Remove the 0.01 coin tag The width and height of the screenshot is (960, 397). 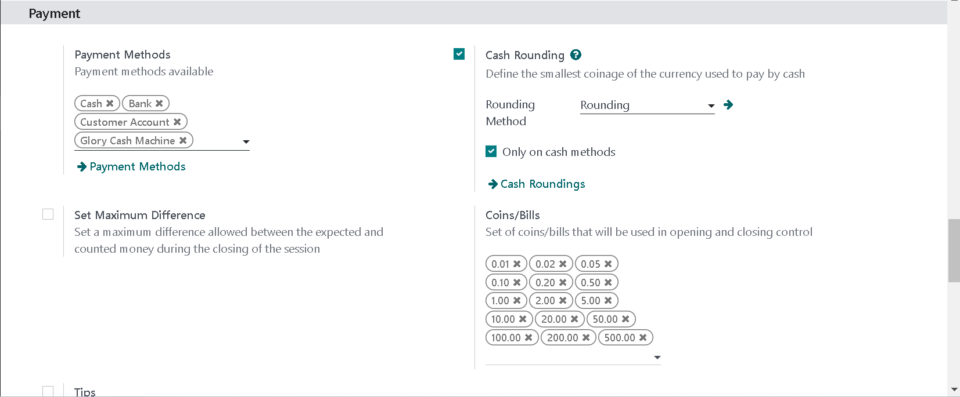[x=517, y=264]
